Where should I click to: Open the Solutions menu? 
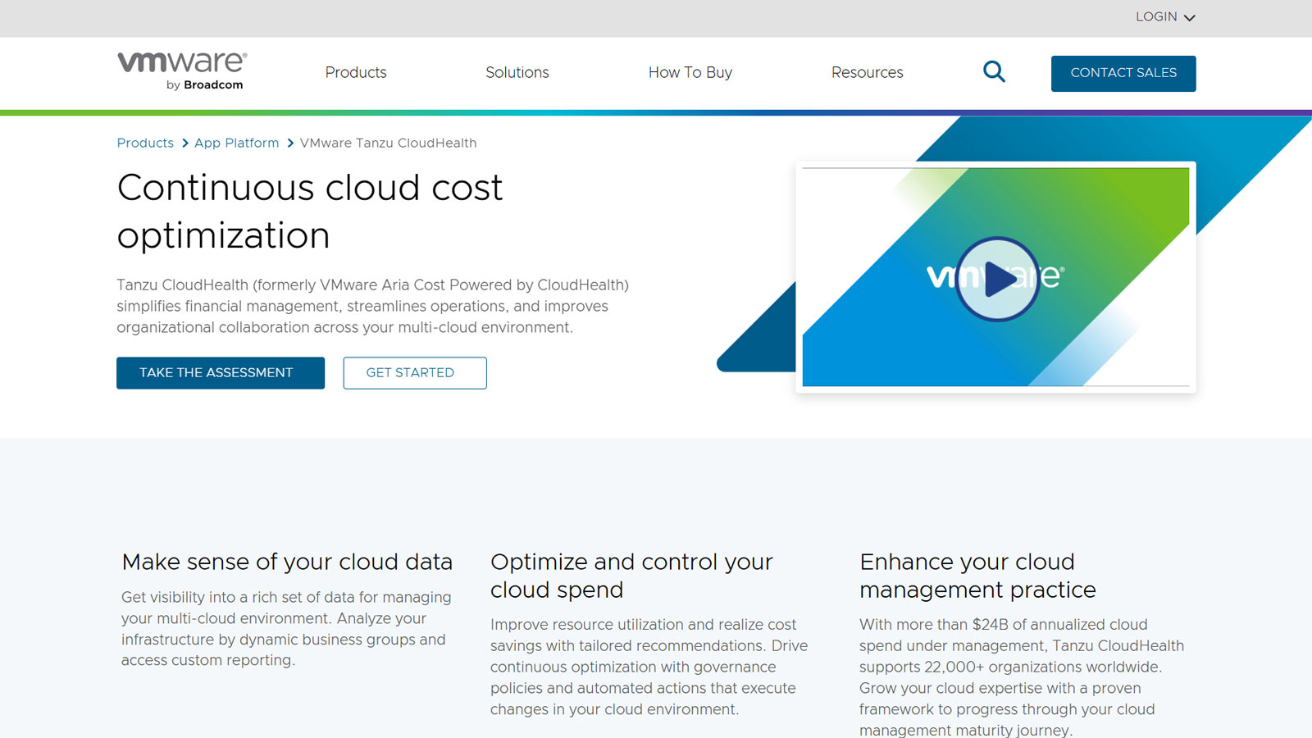pyautogui.click(x=517, y=72)
